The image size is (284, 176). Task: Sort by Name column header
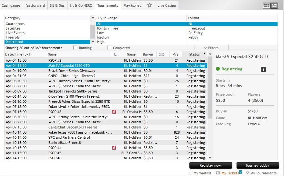pyautogui.click(x=79, y=54)
